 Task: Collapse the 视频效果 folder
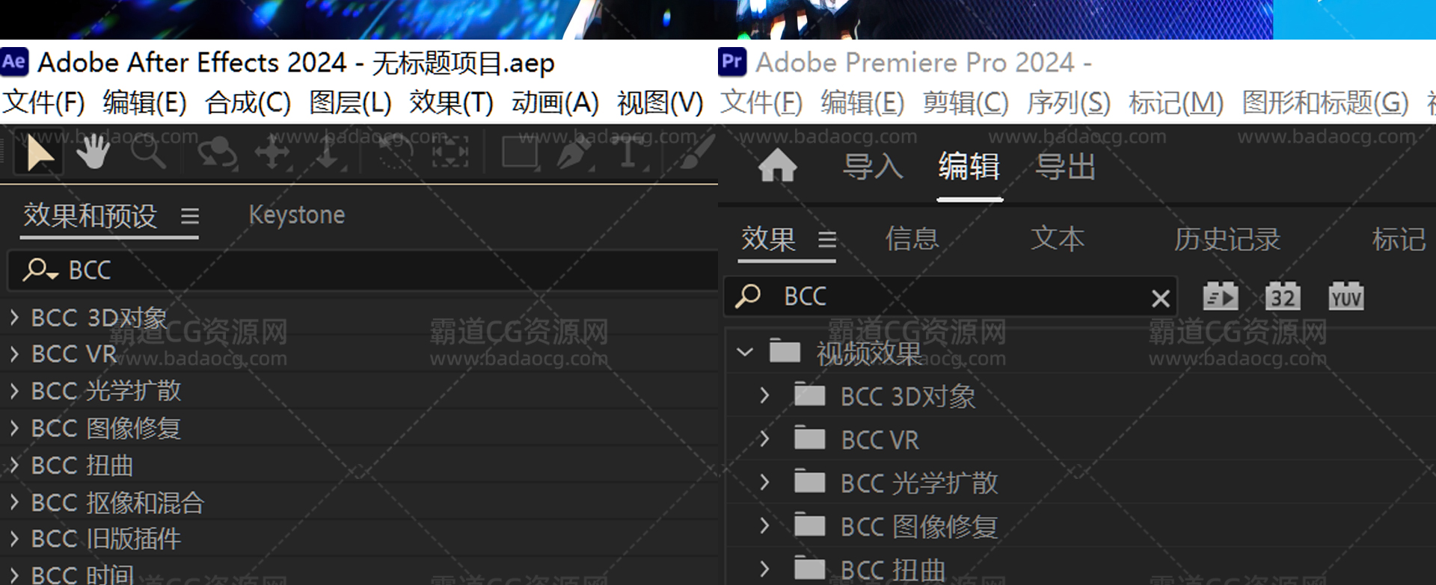pos(744,352)
